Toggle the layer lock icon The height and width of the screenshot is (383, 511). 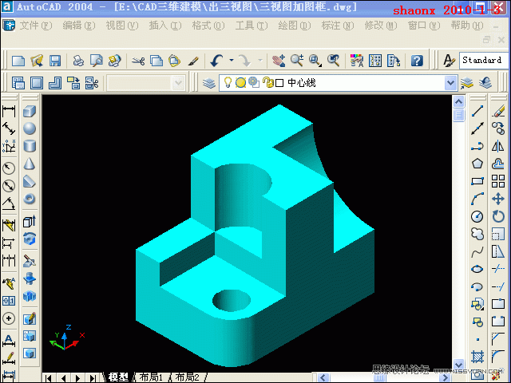pos(267,82)
